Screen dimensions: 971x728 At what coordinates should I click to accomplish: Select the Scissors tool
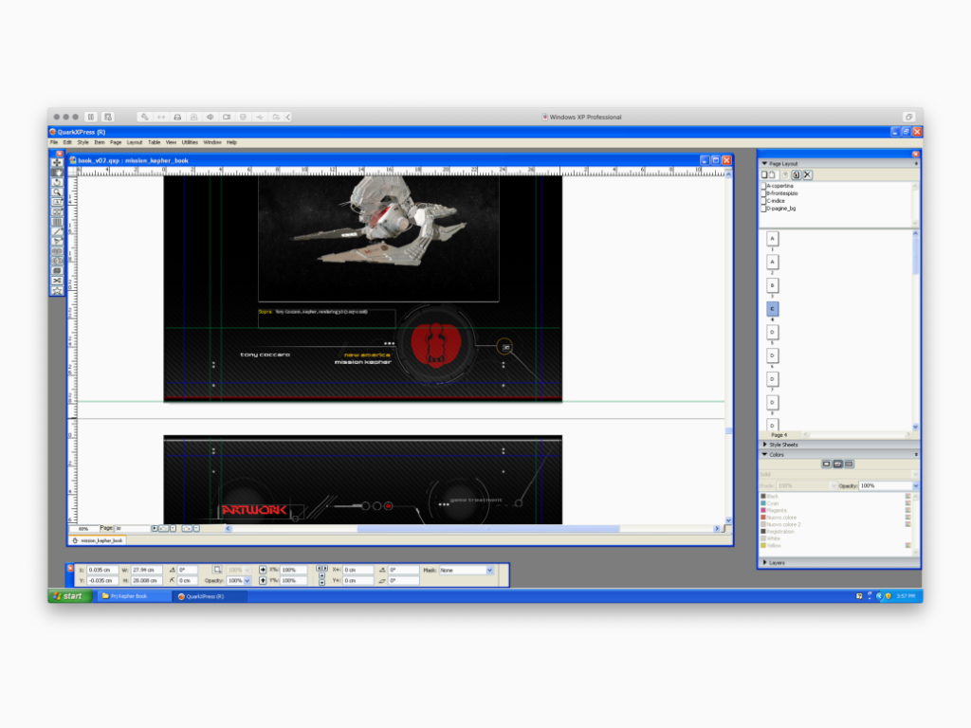pos(57,281)
